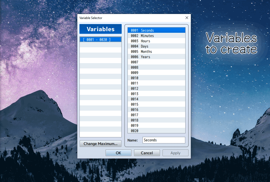Close the Variable Selector window
This screenshot has height=182, width=270.
pos(187,18)
